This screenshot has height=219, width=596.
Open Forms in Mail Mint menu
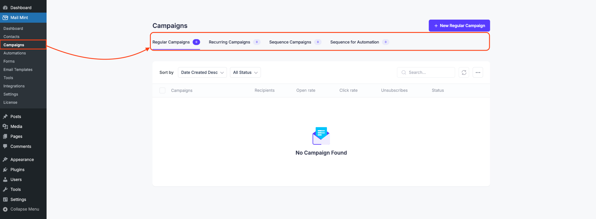(x=9, y=61)
